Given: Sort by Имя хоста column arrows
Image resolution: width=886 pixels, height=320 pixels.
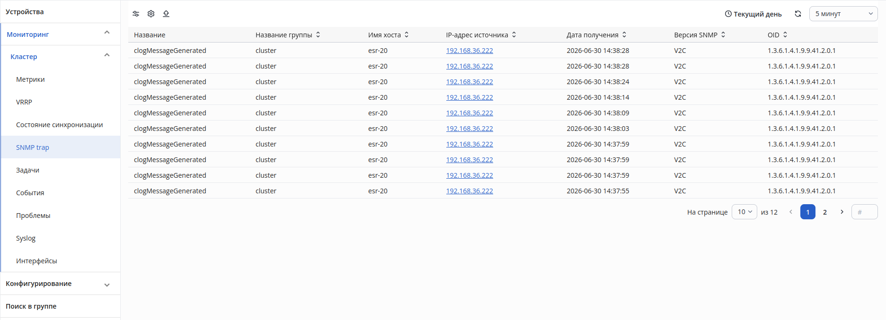Looking at the screenshot, I should (x=407, y=35).
